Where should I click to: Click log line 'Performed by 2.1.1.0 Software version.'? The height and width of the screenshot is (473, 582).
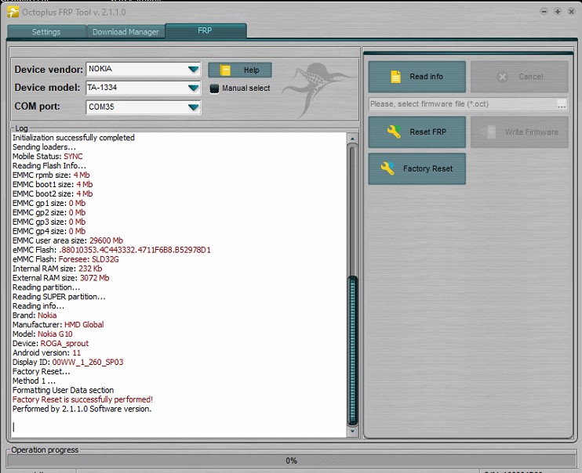(x=82, y=409)
